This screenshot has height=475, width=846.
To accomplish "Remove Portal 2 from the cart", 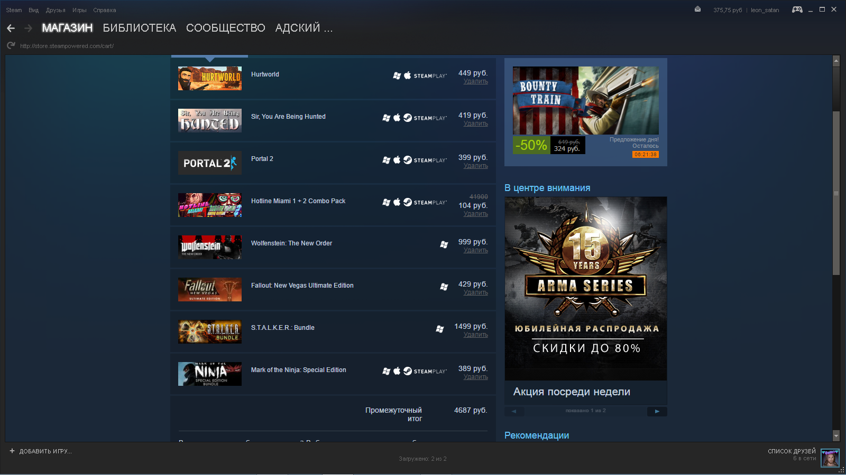I will pyautogui.click(x=476, y=166).
